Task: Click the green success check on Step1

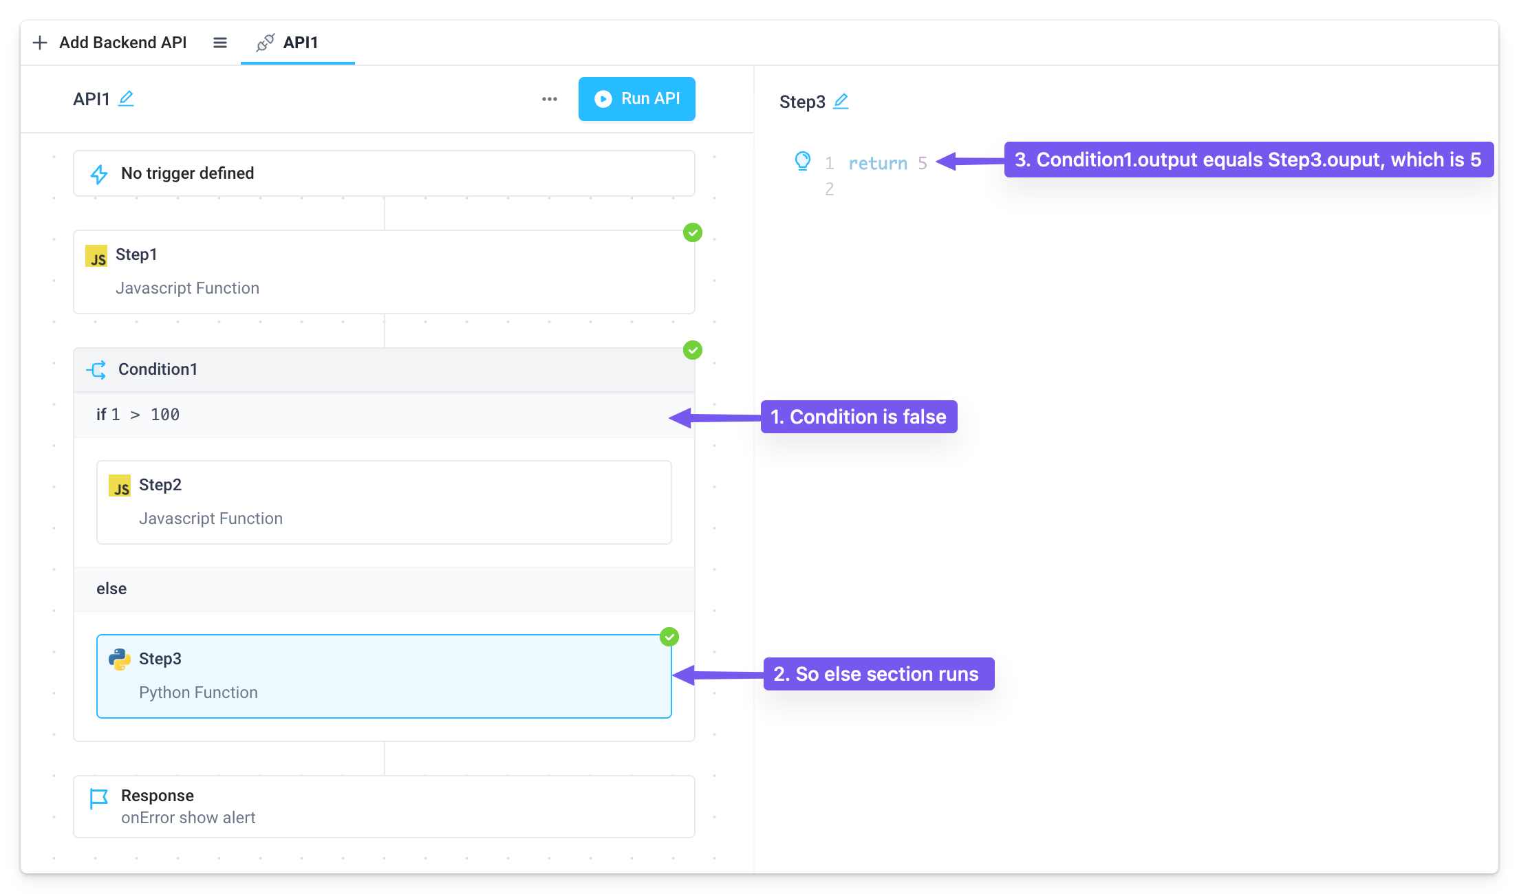Action: pos(693,232)
